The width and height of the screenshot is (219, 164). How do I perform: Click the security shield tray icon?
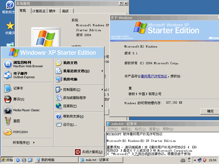point(204,160)
